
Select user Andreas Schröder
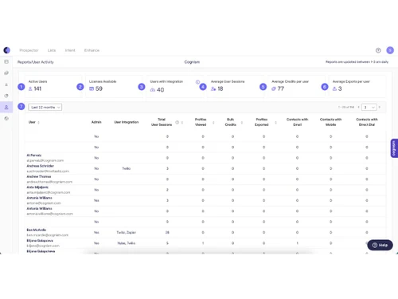[40, 166]
